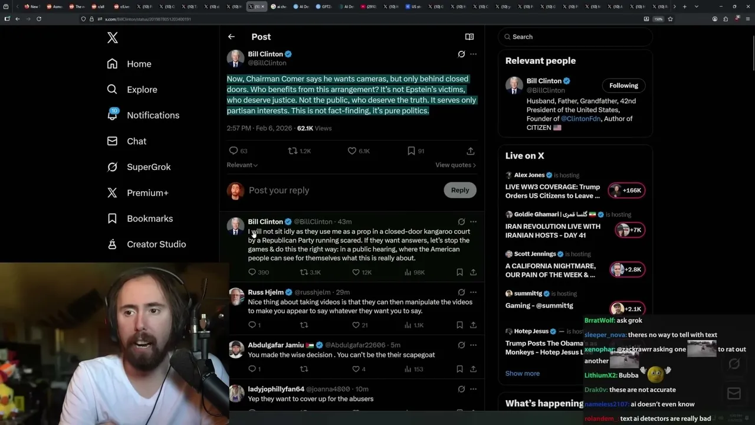Screen dimensions: 755x425
Task: Share Russ Hjelm's comment
Action: point(473,325)
